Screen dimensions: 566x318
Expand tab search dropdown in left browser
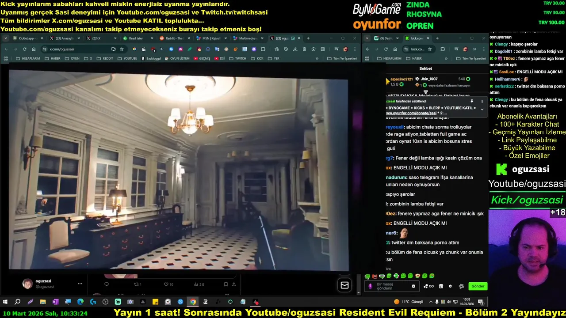5,38
